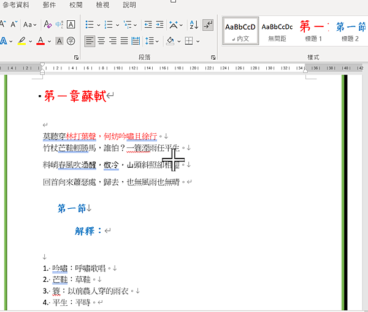368x312 pixels.
Task: Apply text effects with the blue outlined A
Action: [x=4, y=41]
